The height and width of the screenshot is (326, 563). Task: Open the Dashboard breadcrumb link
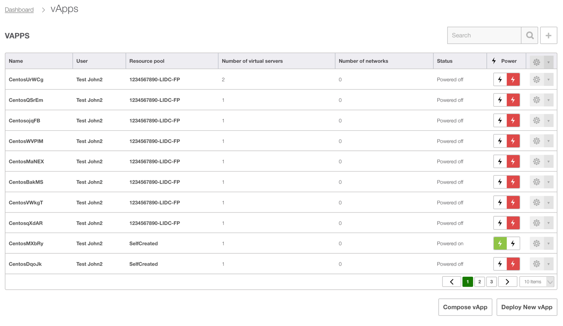19,9
